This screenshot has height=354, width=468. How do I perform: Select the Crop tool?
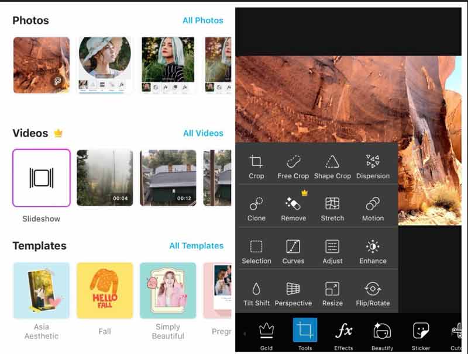pos(256,166)
